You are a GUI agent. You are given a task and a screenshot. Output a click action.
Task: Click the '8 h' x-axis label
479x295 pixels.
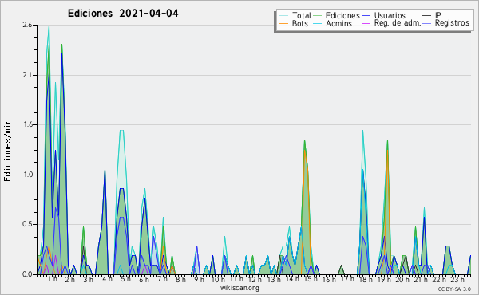click(180, 279)
